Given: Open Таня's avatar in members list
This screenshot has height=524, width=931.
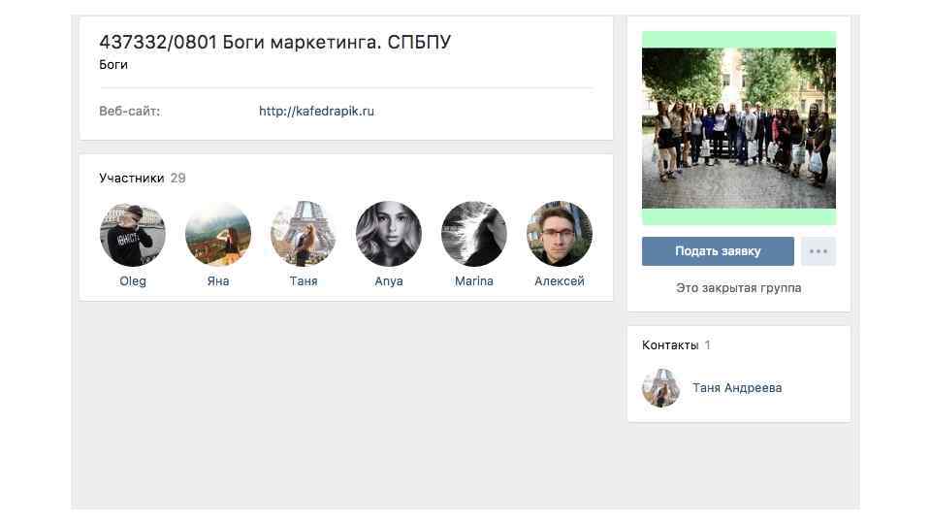Looking at the screenshot, I should [x=304, y=234].
